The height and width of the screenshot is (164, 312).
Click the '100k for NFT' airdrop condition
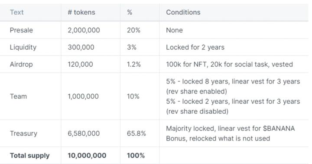(x=186, y=64)
